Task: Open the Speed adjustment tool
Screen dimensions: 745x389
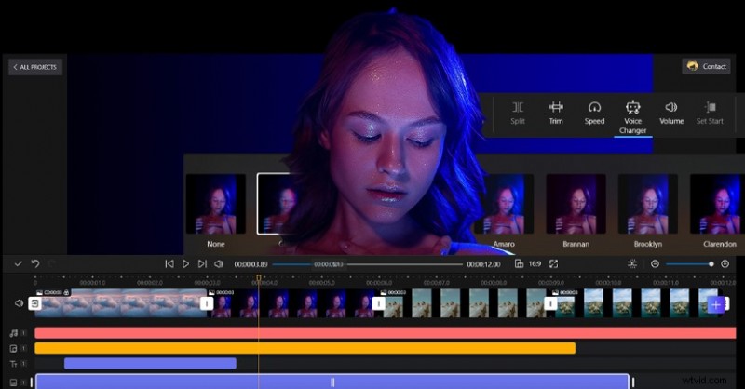Action: (594, 113)
